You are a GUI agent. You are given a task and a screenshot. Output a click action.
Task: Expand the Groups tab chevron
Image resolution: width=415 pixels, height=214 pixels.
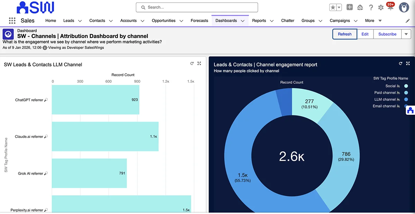tap(321, 21)
